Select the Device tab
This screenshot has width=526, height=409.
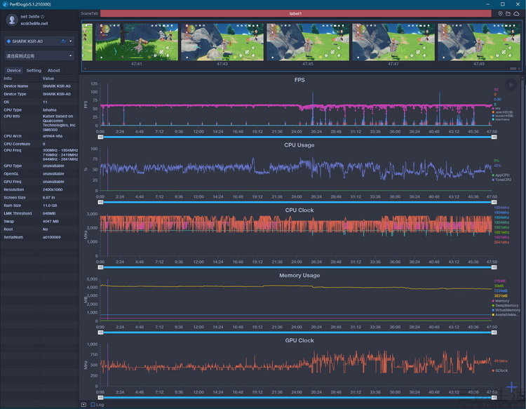coord(14,70)
